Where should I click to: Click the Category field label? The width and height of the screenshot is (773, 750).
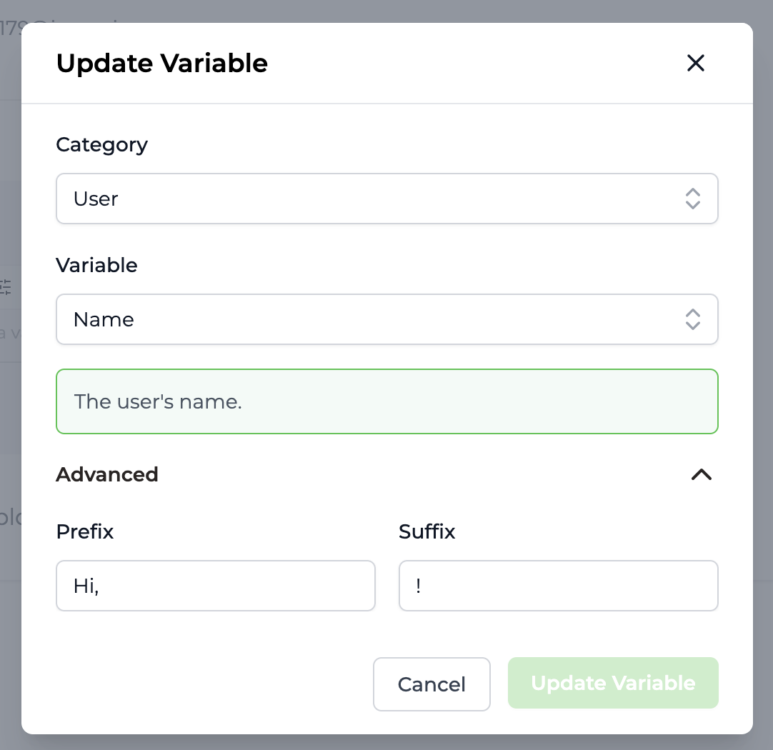[101, 145]
